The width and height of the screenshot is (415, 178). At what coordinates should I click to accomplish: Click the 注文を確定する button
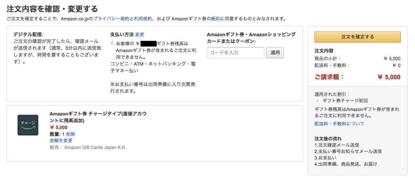(x=357, y=37)
